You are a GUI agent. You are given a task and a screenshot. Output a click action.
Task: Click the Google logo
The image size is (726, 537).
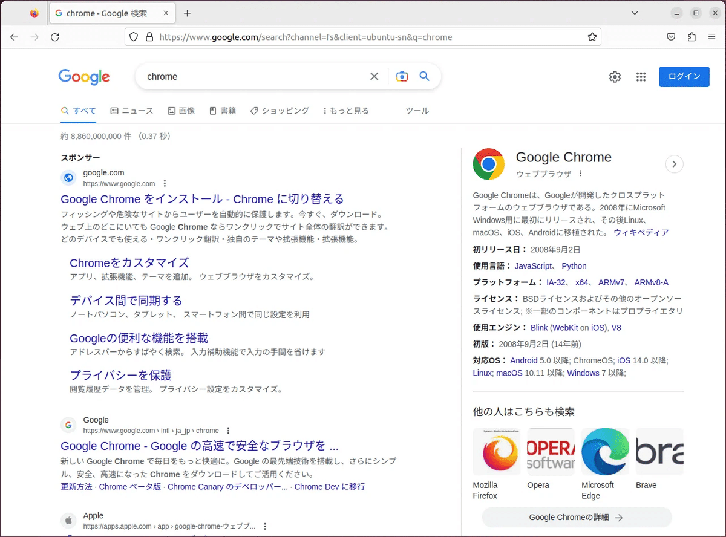point(84,77)
